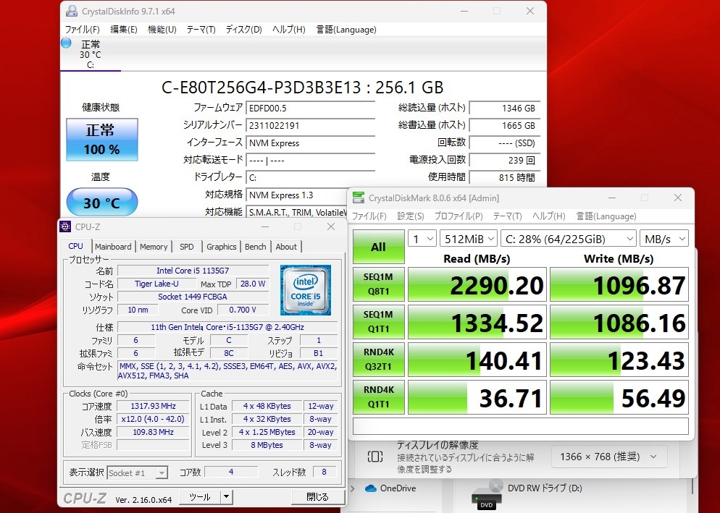Select the C: drive tab in CrystalDiskInfo
The height and width of the screenshot is (513, 720).
(x=91, y=54)
